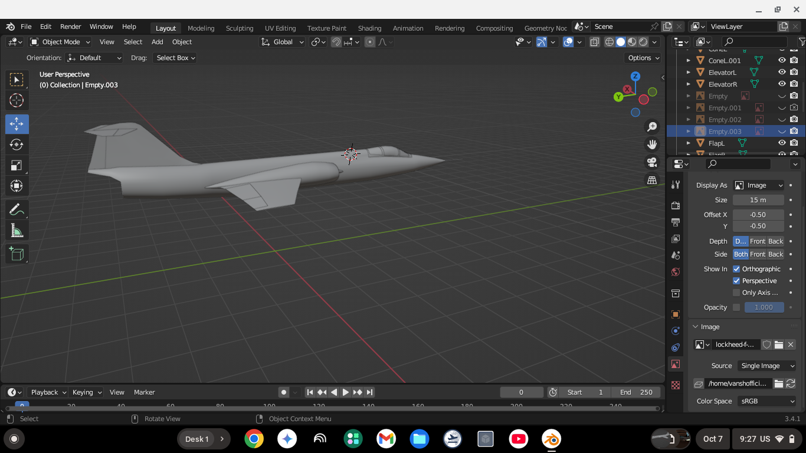Image resolution: width=806 pixels, height=453 pixels.
Task: Open Blender from the shelf
Action: pyautogui.click(x=551, y=439)
